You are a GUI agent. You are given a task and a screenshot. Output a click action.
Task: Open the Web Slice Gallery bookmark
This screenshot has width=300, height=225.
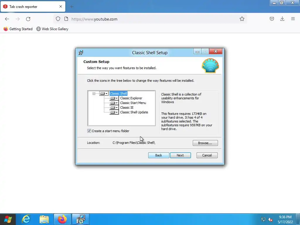click(52, 29)
